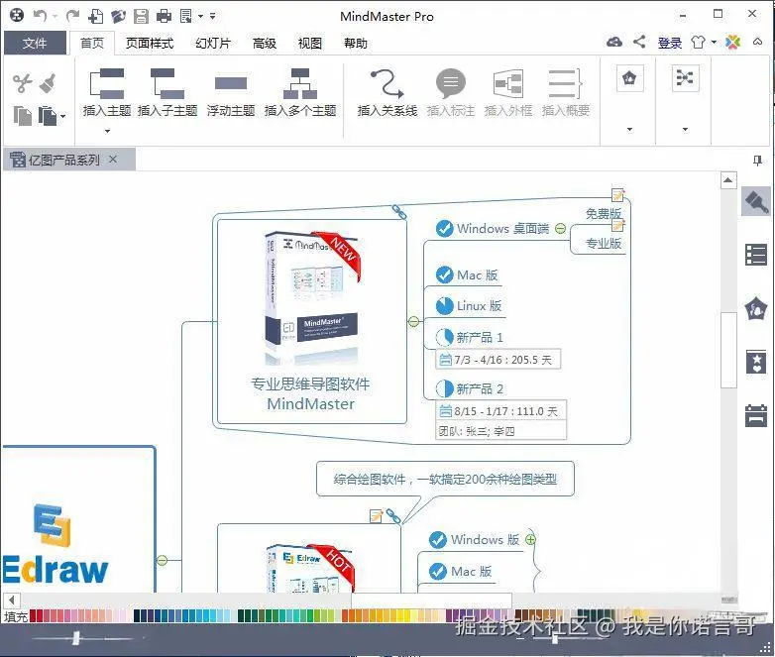The height and width of the screenshot is (657, 775).
Task: Open the pentagon clipart side panel
Action: click(x=756, y=309)
